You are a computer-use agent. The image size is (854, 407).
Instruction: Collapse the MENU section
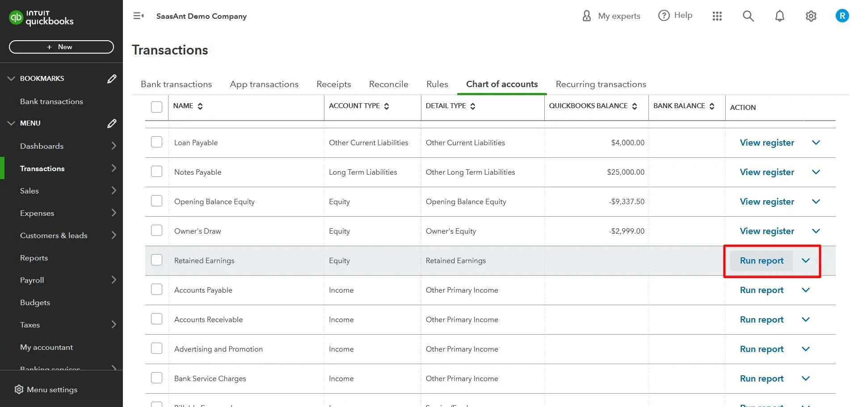[11, 123]
